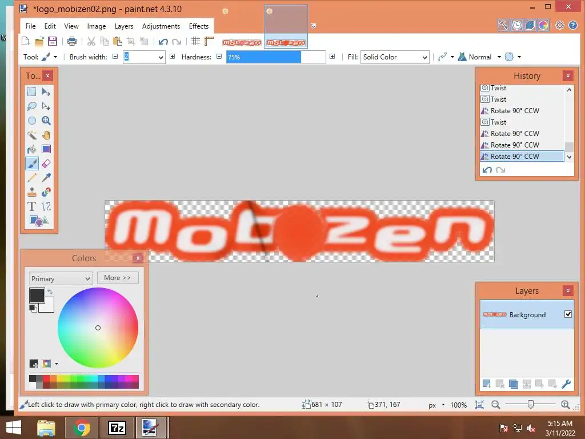Open the Normal blend mode dropdown

pyautogui.click(x=499, y=57)
